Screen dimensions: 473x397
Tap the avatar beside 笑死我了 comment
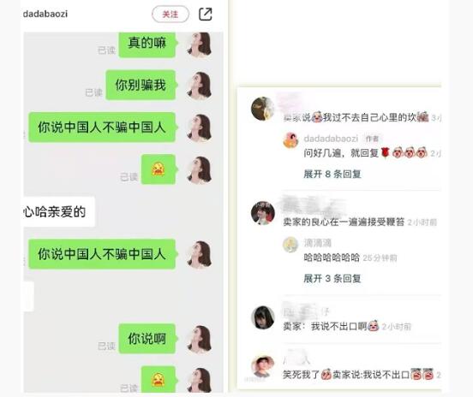263,366
